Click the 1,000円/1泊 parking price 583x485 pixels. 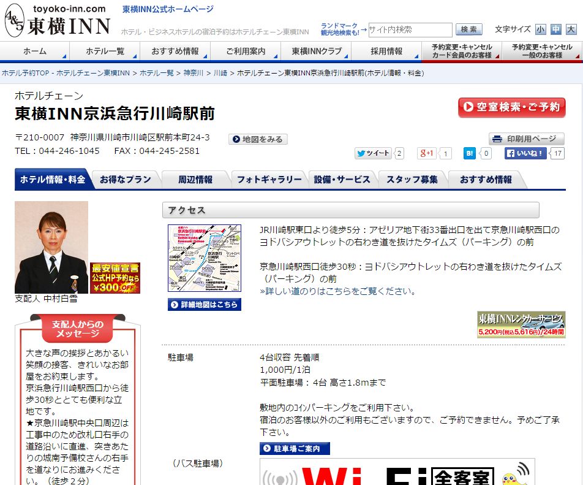pyautogui.click(x=285, y=370)
